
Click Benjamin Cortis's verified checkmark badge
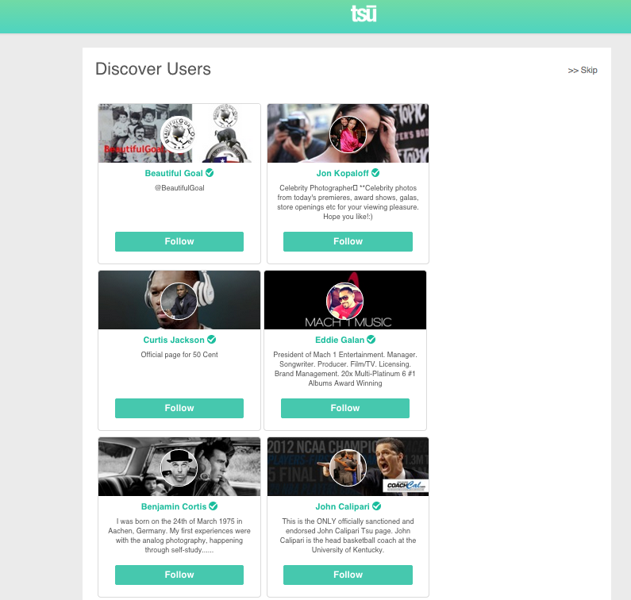(214, 506)
